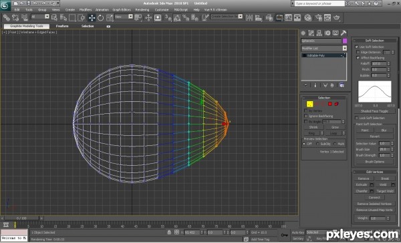
Task: Choose the Select Object cursor tool
Action: 54,17
